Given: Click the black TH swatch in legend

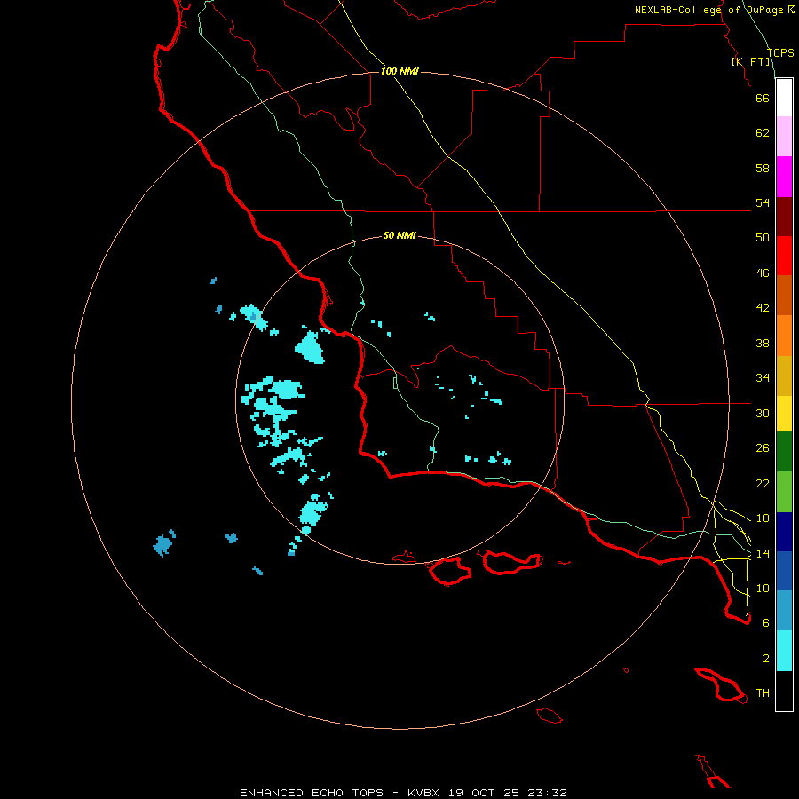Looking at the screenshot, I should (784, 691).
